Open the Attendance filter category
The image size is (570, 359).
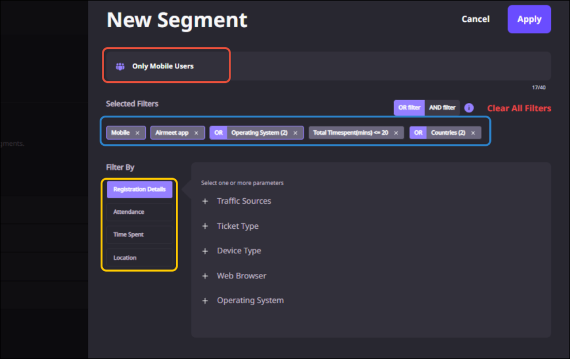(x=129, y=212)
